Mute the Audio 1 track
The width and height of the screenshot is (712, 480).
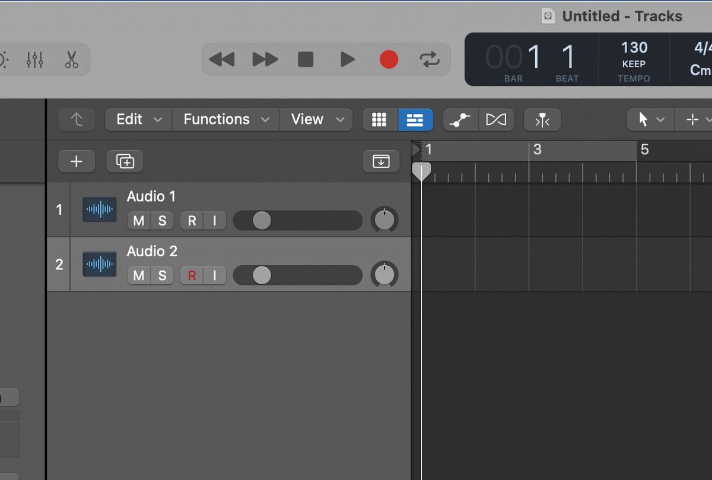pyautogui.click(x=138, y=220)
